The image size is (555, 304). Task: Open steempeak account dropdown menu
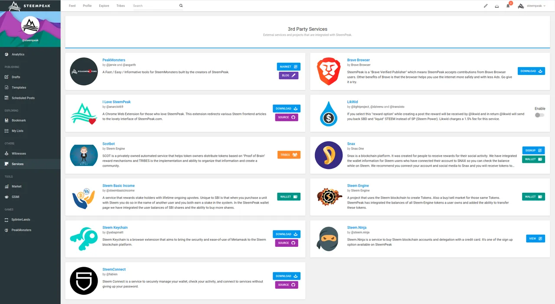(x=532, y=6)
